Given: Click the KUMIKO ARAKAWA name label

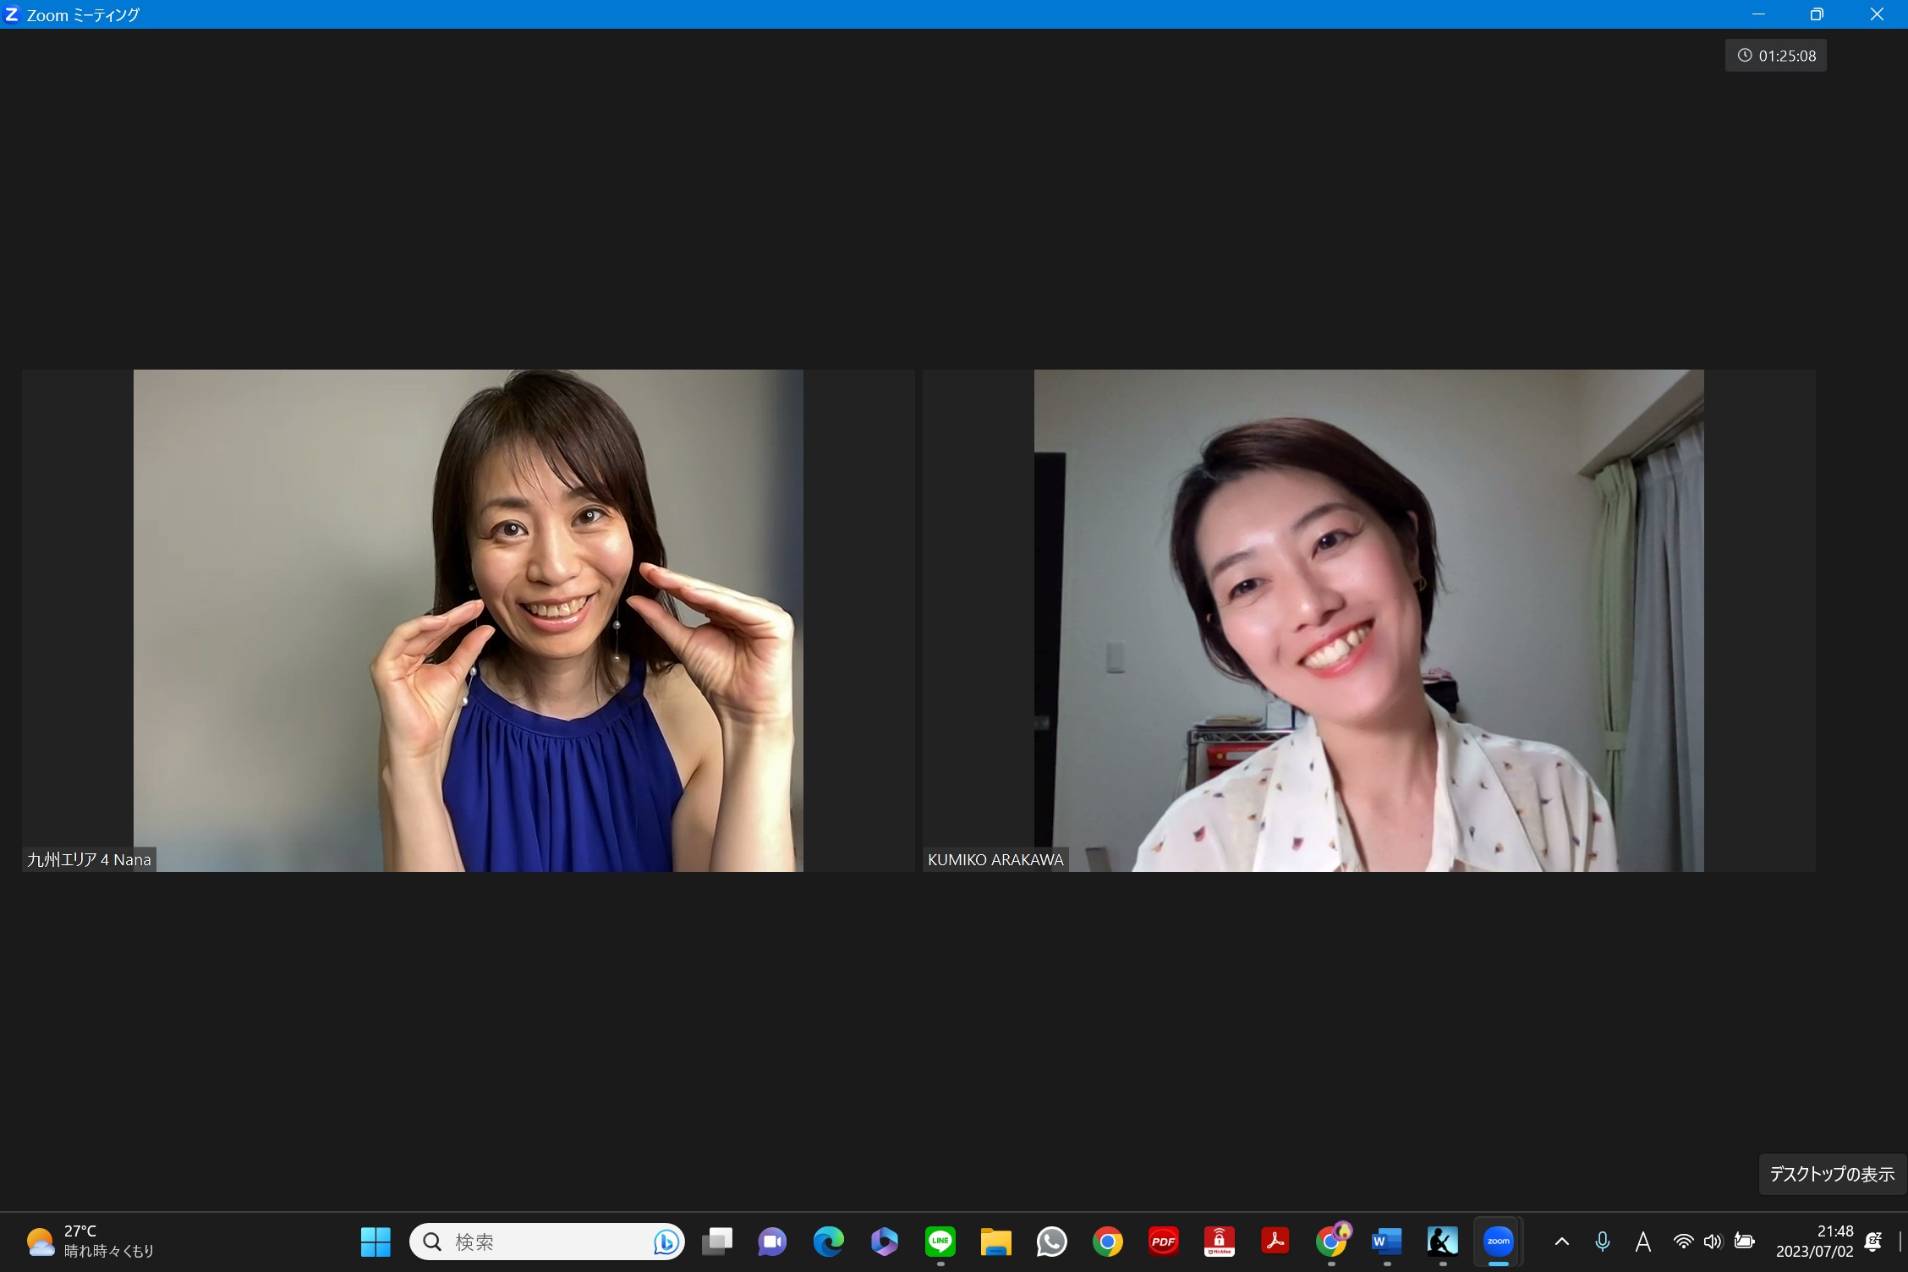Looking at the screenshot, I should [x=995, y=859].
